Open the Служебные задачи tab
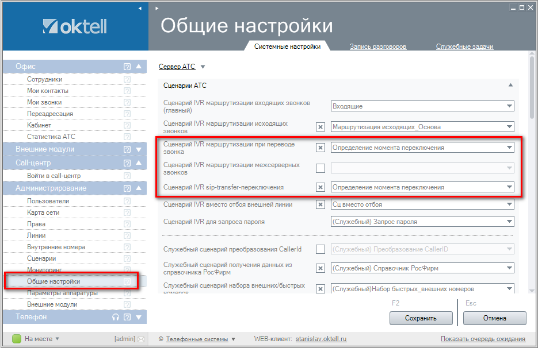Image resolution: width=538 pixels, height=348 pixels. [x=464, y=47]
